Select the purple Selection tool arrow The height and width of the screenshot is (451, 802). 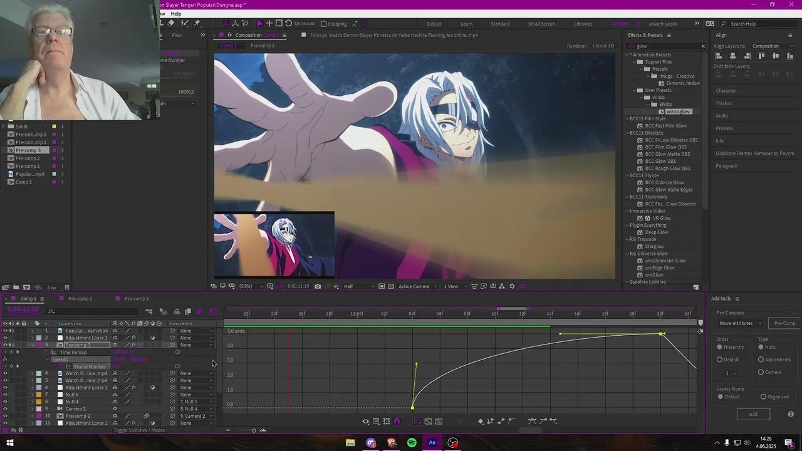(259, 23)
